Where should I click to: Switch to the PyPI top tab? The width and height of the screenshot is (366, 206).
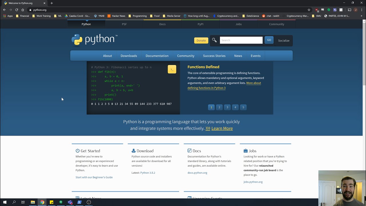pyautogui.click(x=200, y=24)
